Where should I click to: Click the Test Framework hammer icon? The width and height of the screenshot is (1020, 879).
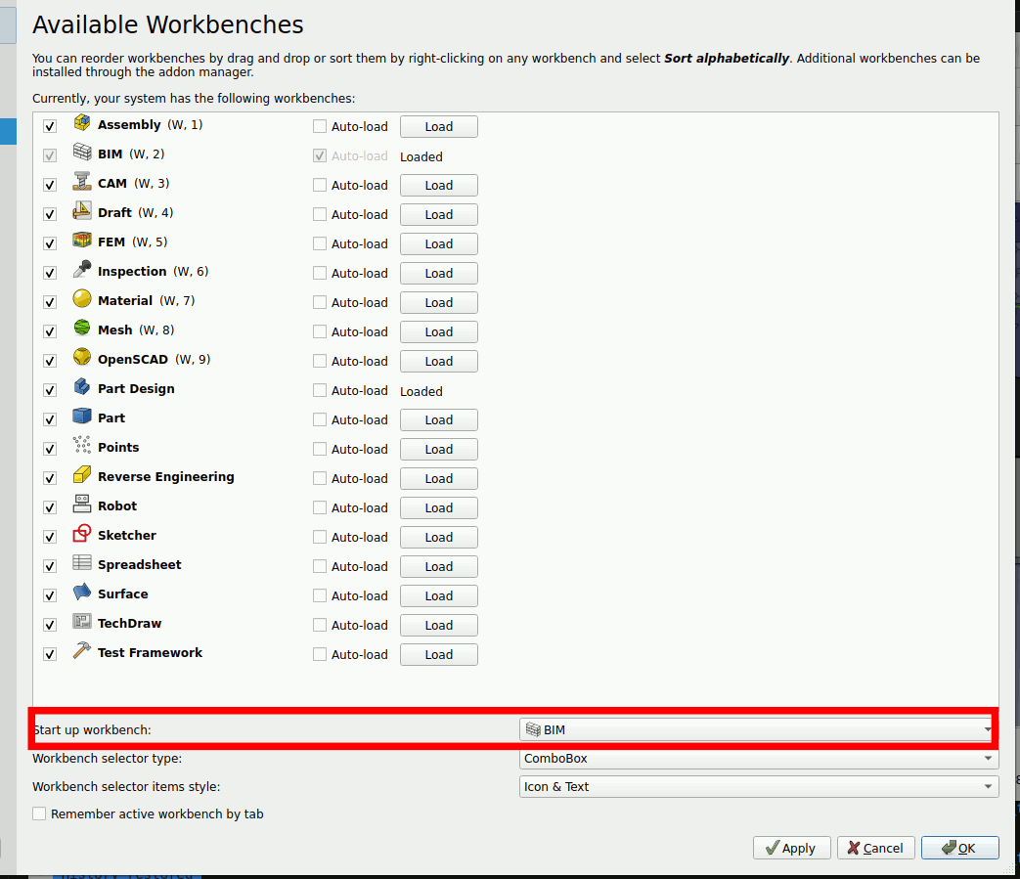coord(82,653)
